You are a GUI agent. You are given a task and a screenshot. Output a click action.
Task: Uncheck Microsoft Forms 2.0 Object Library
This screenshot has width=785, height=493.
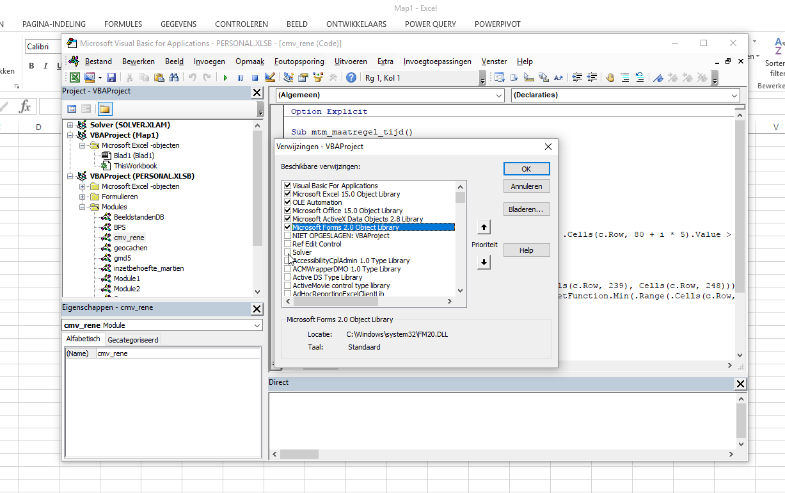[287, 227]
